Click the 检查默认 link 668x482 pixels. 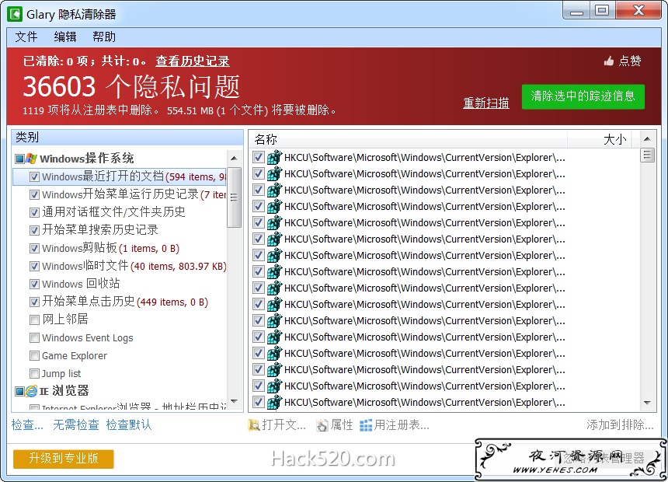[129, 424]
